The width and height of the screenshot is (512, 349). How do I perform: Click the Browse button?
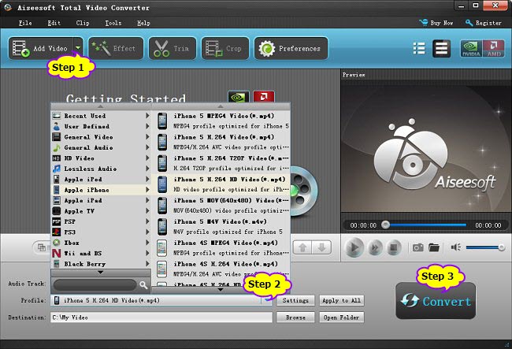[295, 317]
